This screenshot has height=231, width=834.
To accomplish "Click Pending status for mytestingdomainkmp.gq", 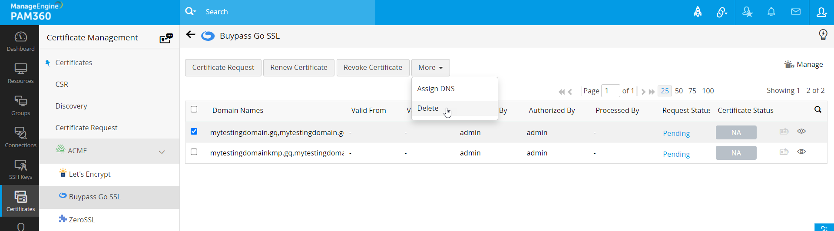I will (x=676, y=154).
